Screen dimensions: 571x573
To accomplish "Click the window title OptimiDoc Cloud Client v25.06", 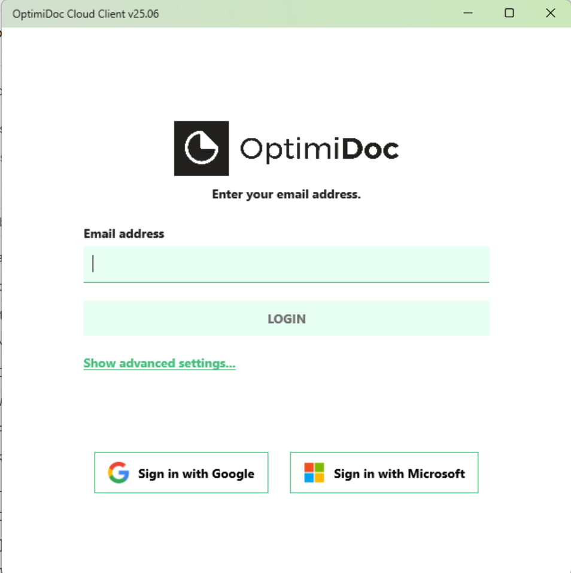I will [x=86, y=14].
